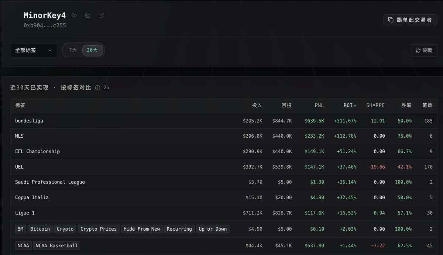Copy the address with the copy icon
Viewport: 443px width, 255px height.
click(x=87, y=15)
